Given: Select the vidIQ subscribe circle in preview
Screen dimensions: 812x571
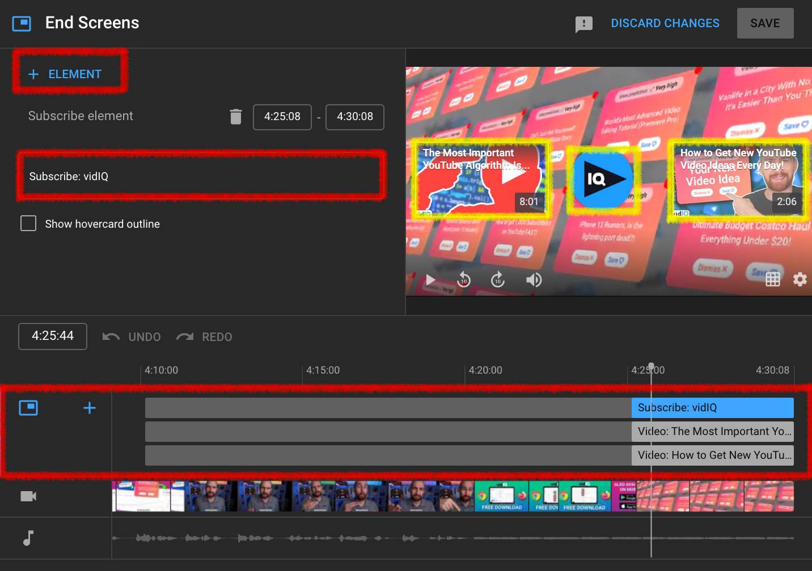Looking at the screenshot, I should coord(602,180).
